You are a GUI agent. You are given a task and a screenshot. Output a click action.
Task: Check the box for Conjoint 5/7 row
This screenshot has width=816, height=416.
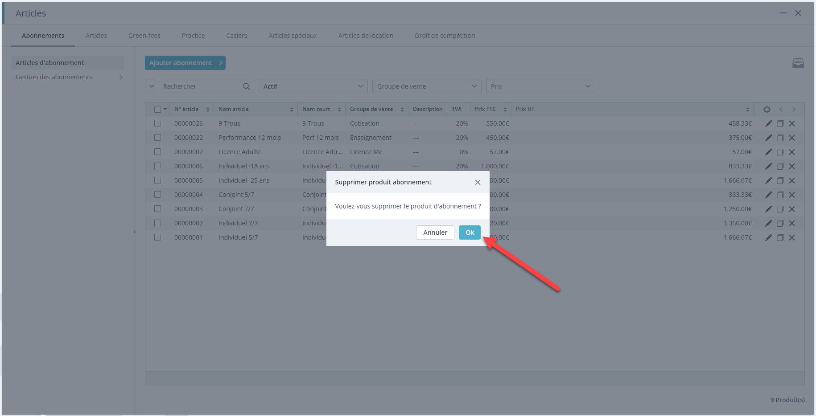point(157,195)
